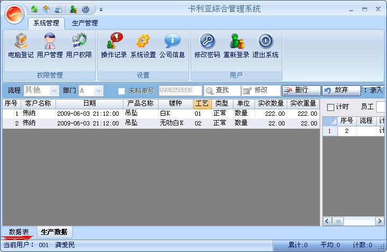Image resolution: width=387 pixels, height=252 pixels.
Task: Click the 流程 column header in right panel
Action: [366, 121]
